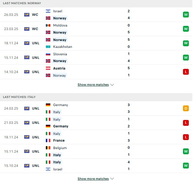
Task: Click the UNL label on 15.10.24 match
Action: 36,166
